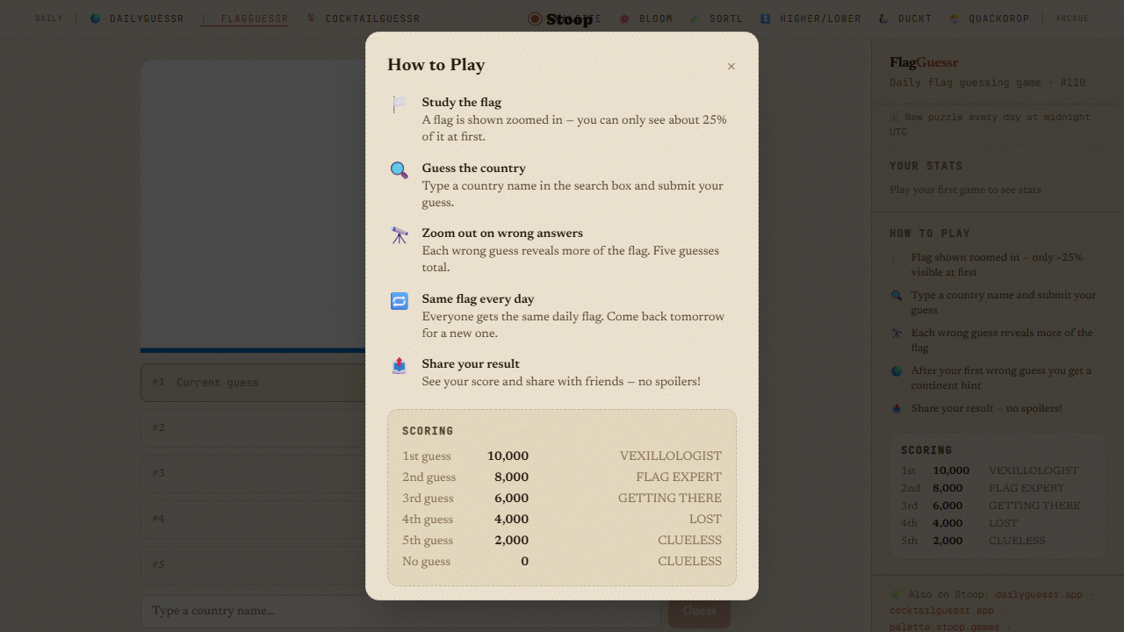Click the Guess submit button

pyautogui.click(x=699, y=611)
